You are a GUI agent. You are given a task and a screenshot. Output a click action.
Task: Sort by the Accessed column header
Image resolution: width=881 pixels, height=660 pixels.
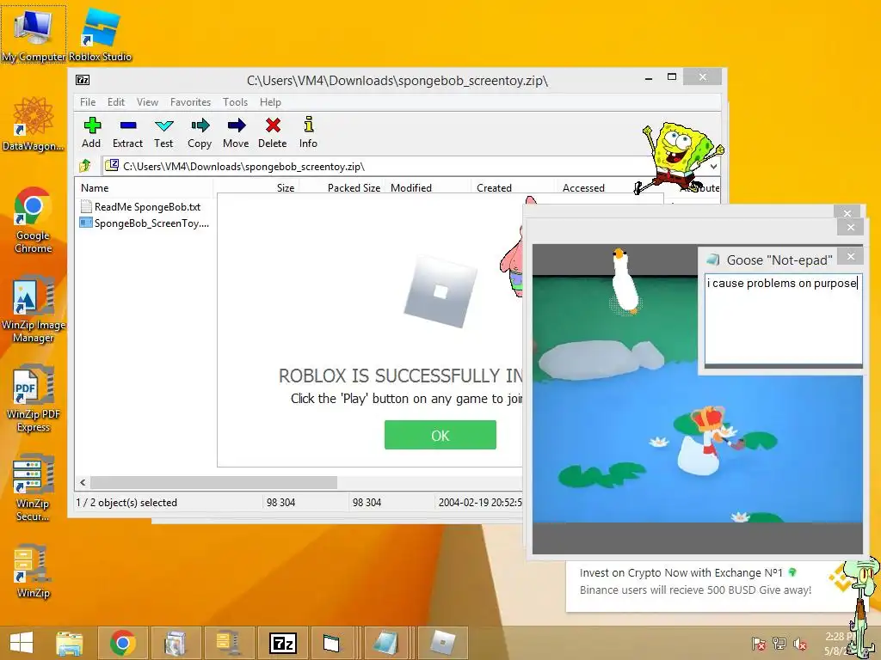[599, 188]
